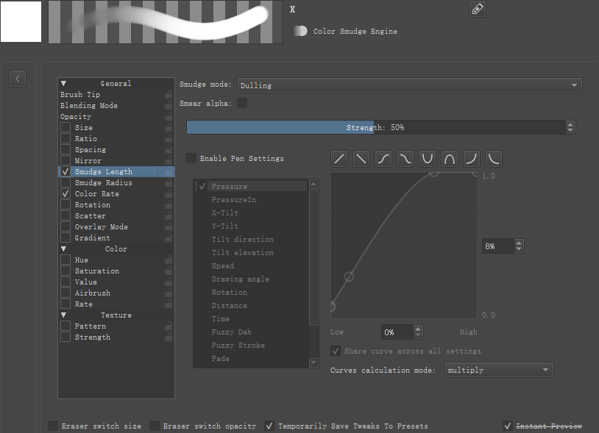Select Blending Mode in settings list
Screen dimensions: 599x433
point(88,106)
